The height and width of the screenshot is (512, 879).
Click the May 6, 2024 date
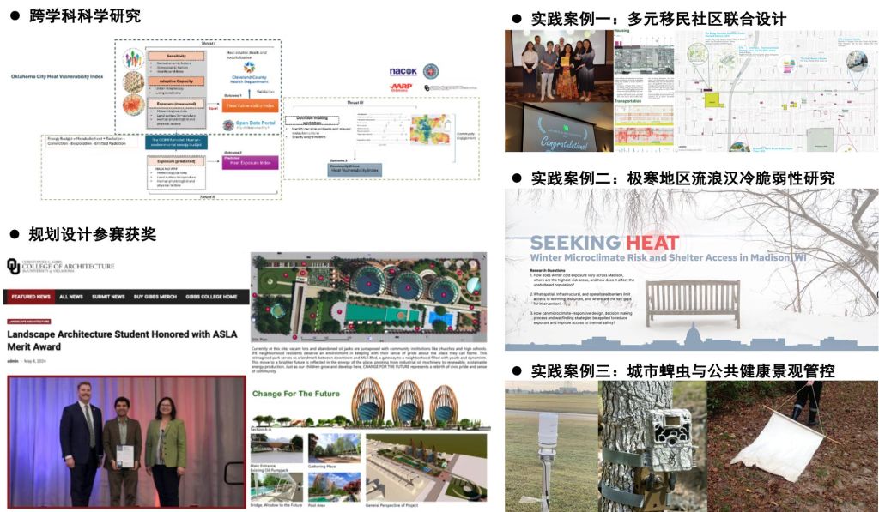pyautogui.click(x=34, y=361)
